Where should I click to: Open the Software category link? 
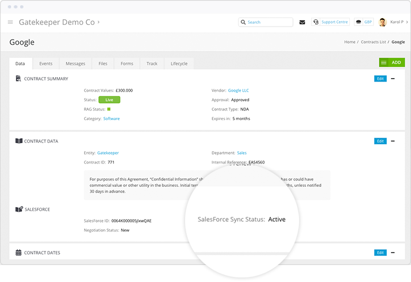coord(111,119)
